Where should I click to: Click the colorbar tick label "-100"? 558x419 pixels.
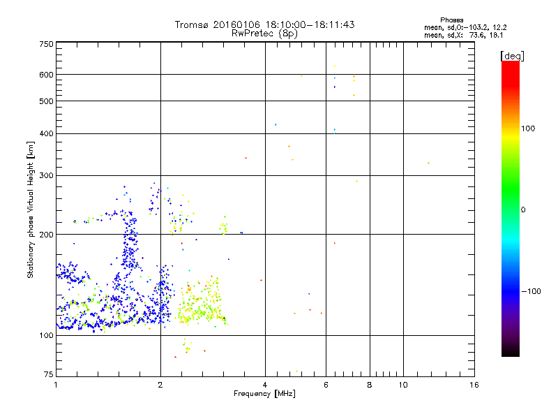(x=531, y=291)
